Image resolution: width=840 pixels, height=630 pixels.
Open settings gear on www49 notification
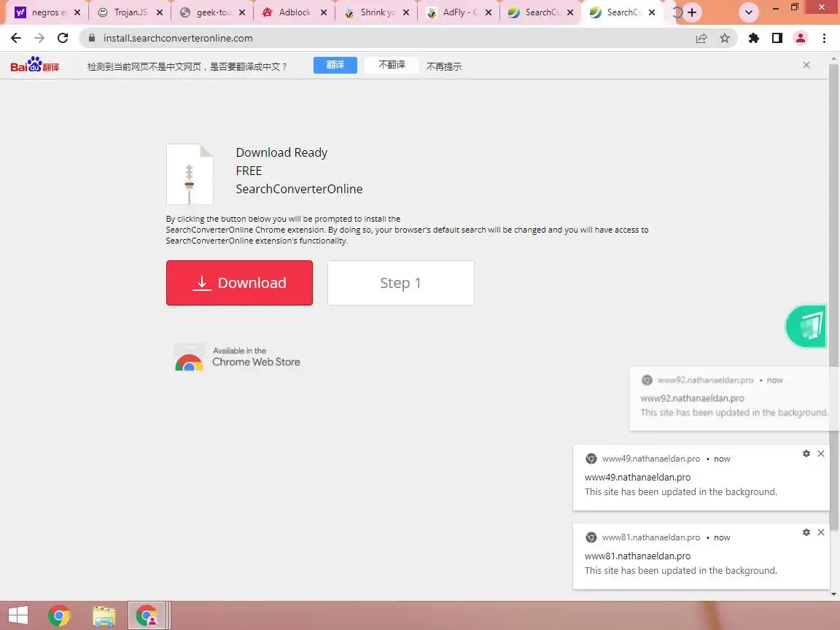pos(806,454)
